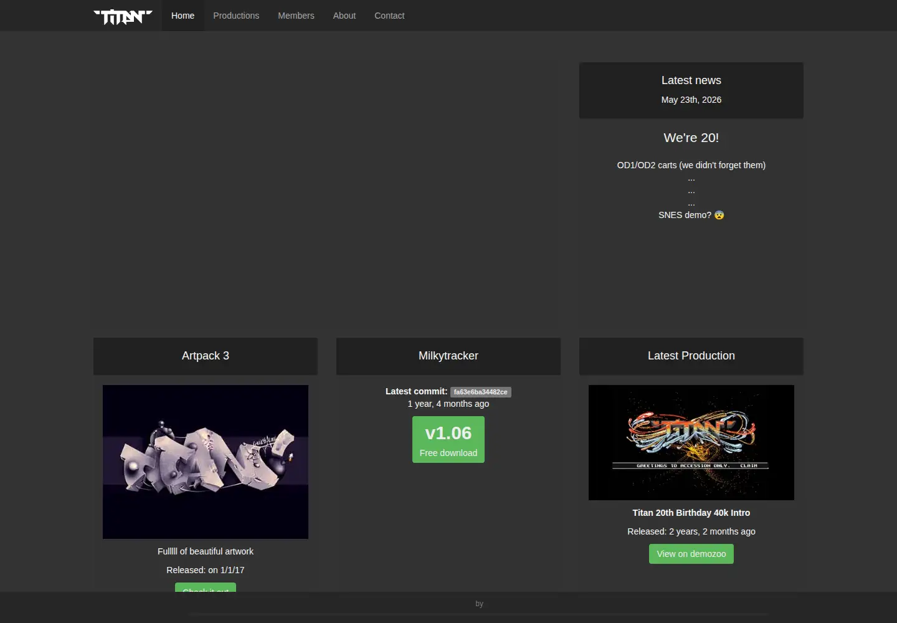Download Milkytracker v1.06 via green button
Viewport: 897px width, 623px height.
pos(448,439)
